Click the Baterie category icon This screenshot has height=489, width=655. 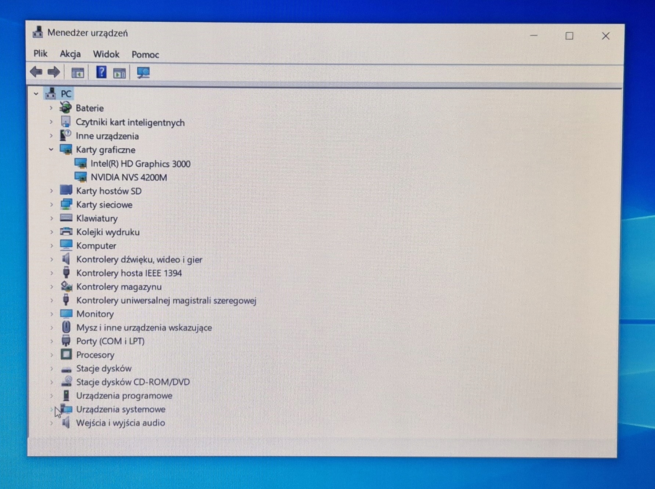(66, 108)
